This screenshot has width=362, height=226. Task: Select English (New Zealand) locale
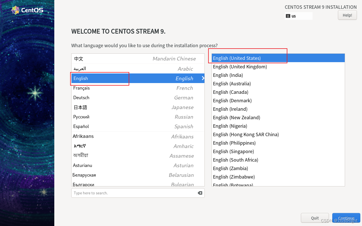(x=278, y=117)
